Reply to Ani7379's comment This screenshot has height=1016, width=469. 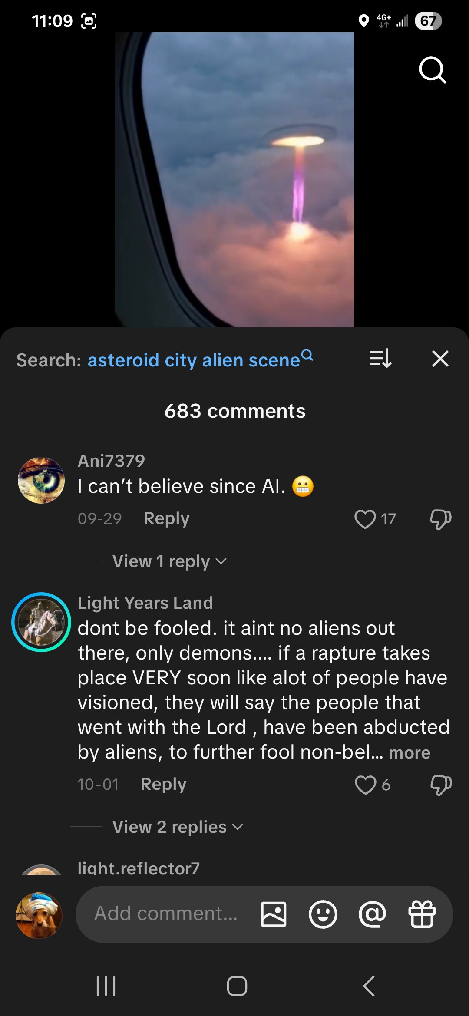[x=166, y=519]
